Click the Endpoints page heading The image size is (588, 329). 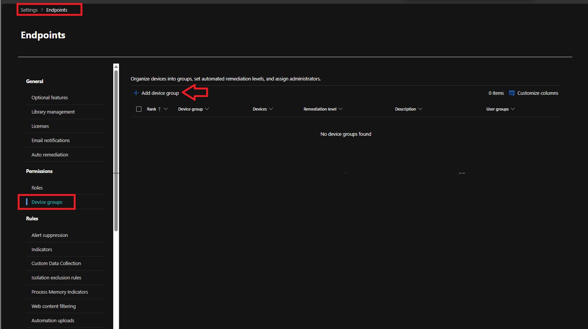pyautogui.click(x=43, y=35)
